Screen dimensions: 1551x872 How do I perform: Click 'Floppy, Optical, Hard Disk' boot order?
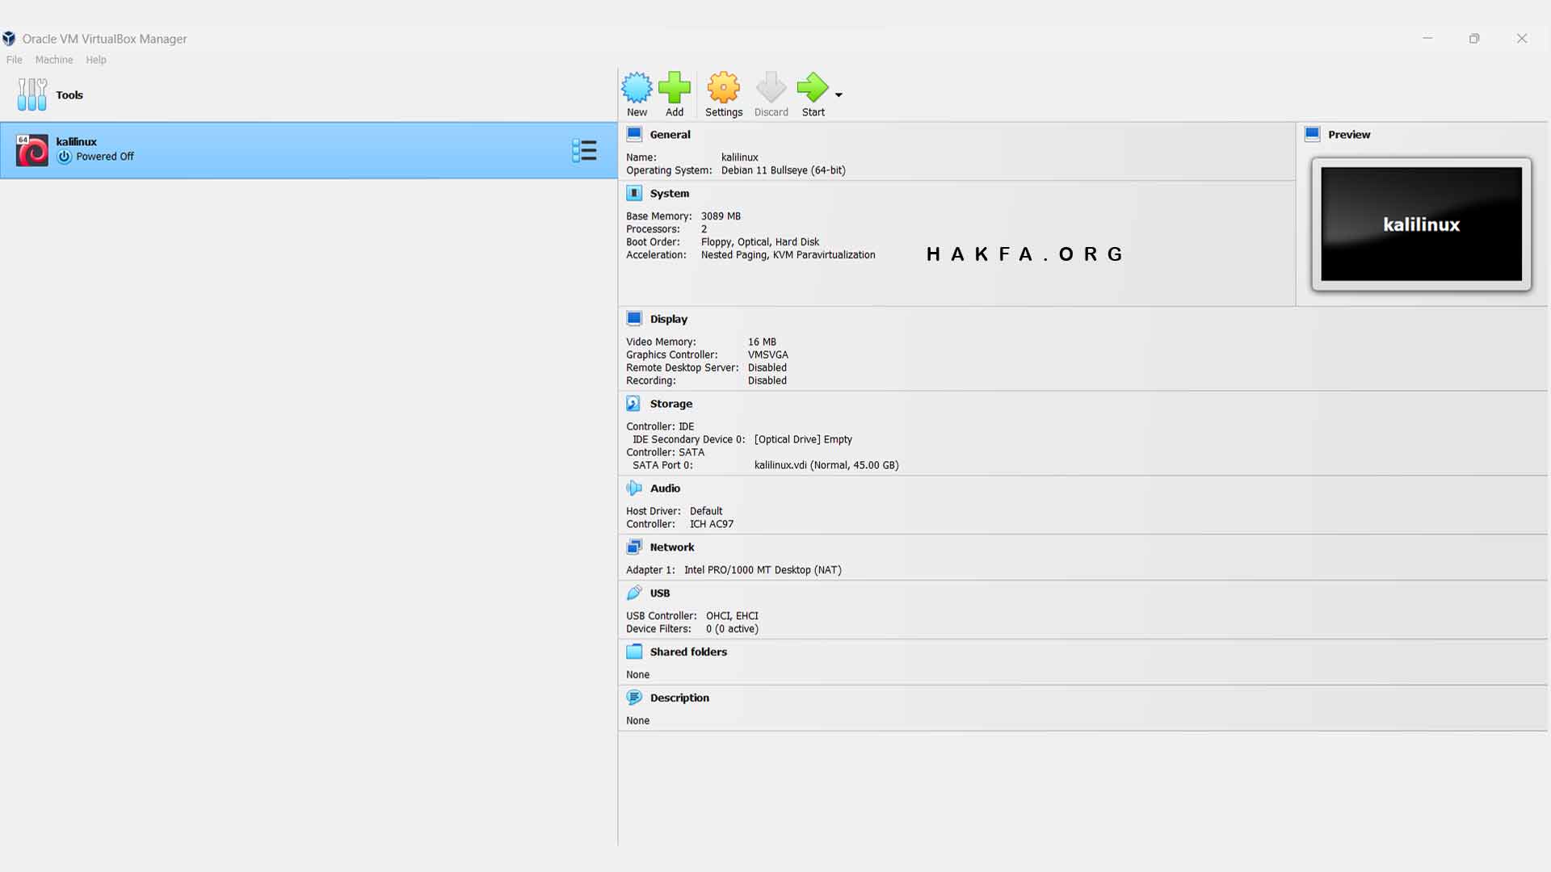[x=760, y=242]
